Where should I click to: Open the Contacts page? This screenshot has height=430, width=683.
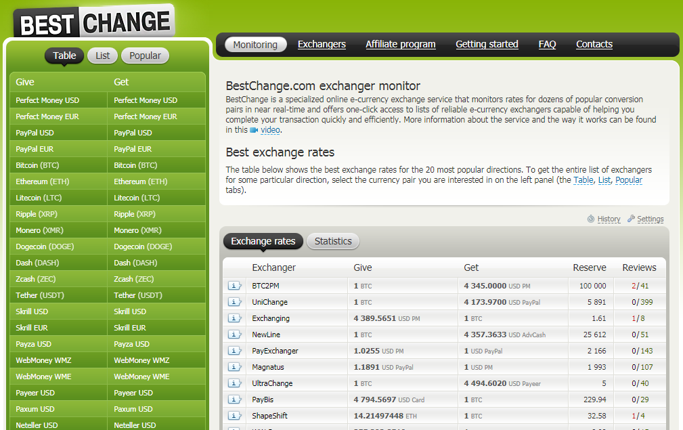pos(594,44)
